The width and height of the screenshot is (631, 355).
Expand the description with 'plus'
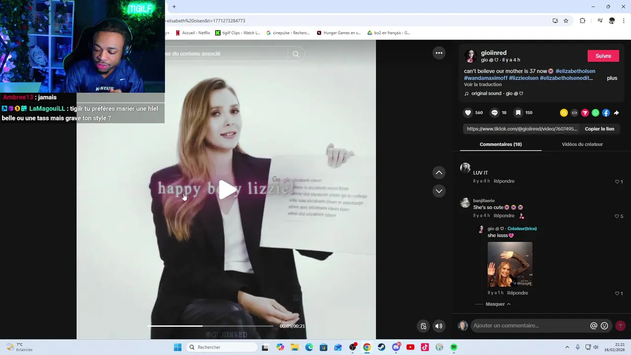coord(612,78)
